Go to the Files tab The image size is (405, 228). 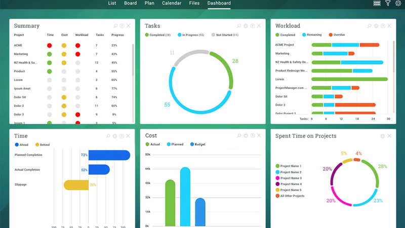pos(194,3)
